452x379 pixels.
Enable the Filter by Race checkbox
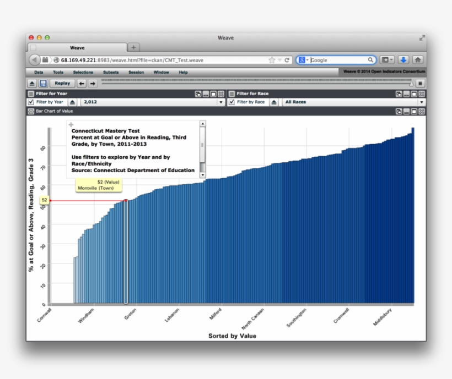click(233, 102)
